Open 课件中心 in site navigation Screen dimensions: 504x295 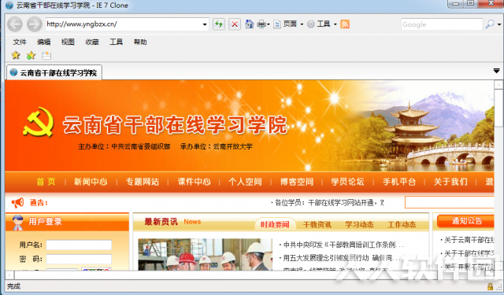coord(195,182)
